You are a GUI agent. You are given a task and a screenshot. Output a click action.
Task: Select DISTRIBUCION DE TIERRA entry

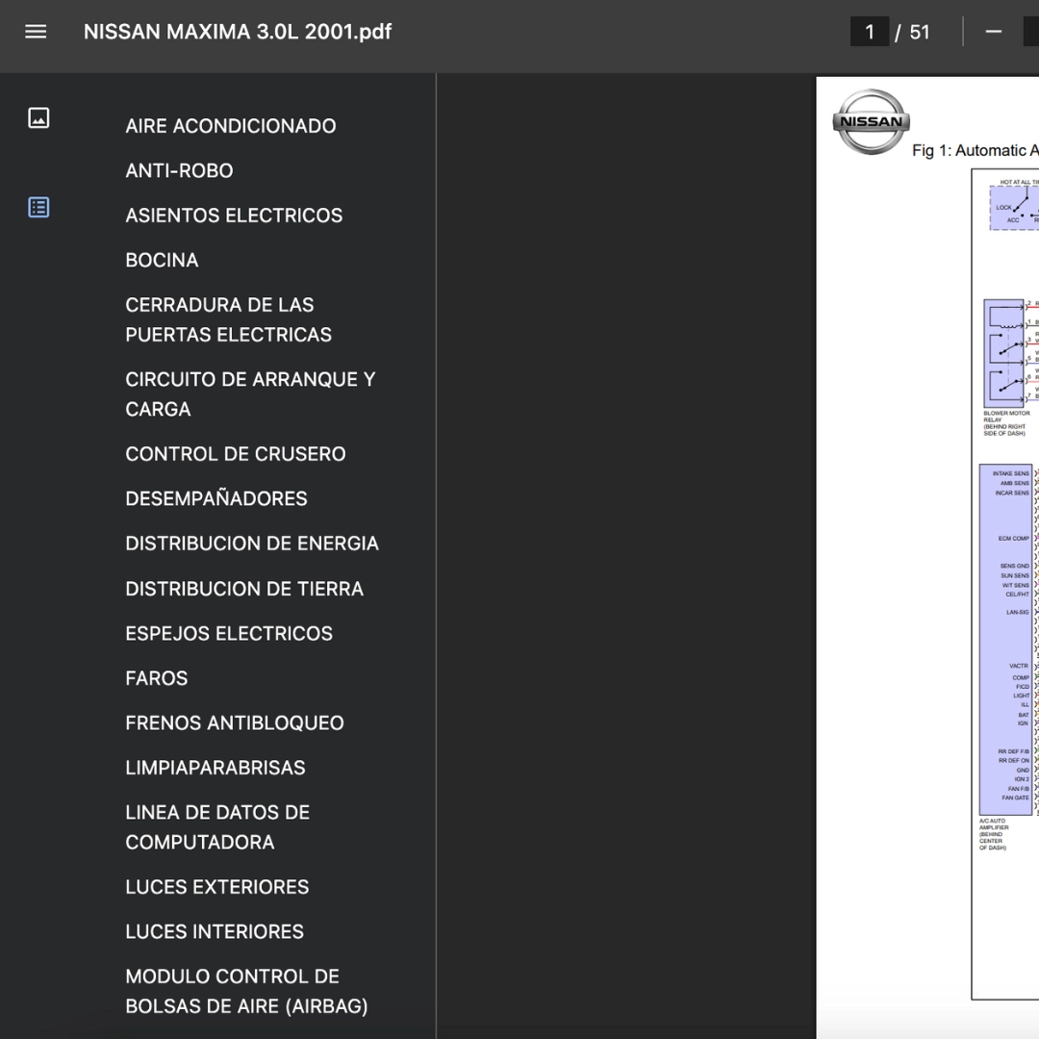[x=244, y=589]
